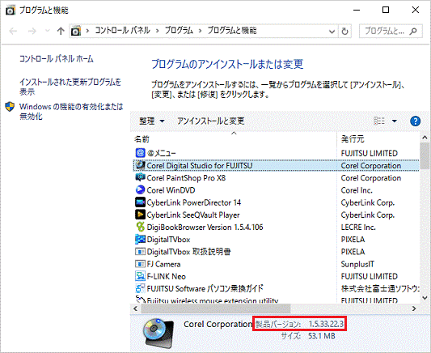Open インストールされた更新プログラムを表示 link
This screenshot has width=431, height=353.
click(x=70, y=87)
